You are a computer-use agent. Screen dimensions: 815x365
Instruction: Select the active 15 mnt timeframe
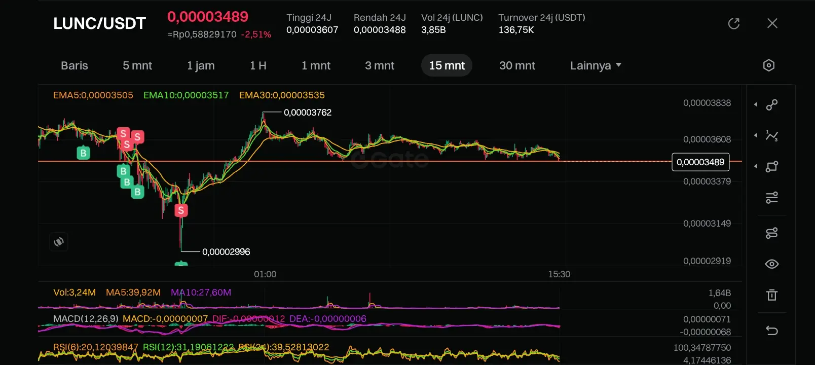(x=447, y=65)
